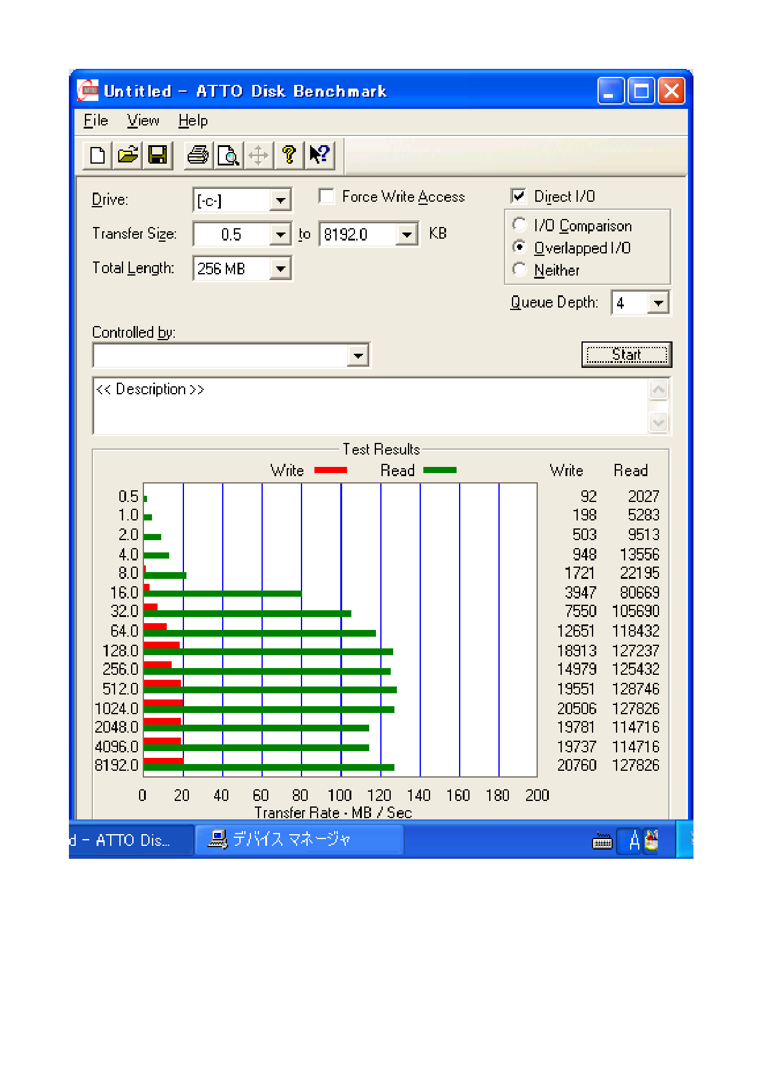Click the write value 503
Screen dimensions: 763x1079
(x=585, y=535)
